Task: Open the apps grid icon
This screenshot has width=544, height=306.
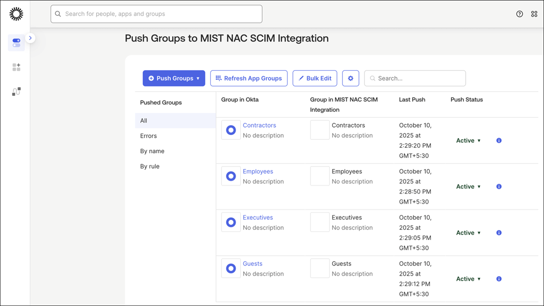Action: (x=534, y=14)
